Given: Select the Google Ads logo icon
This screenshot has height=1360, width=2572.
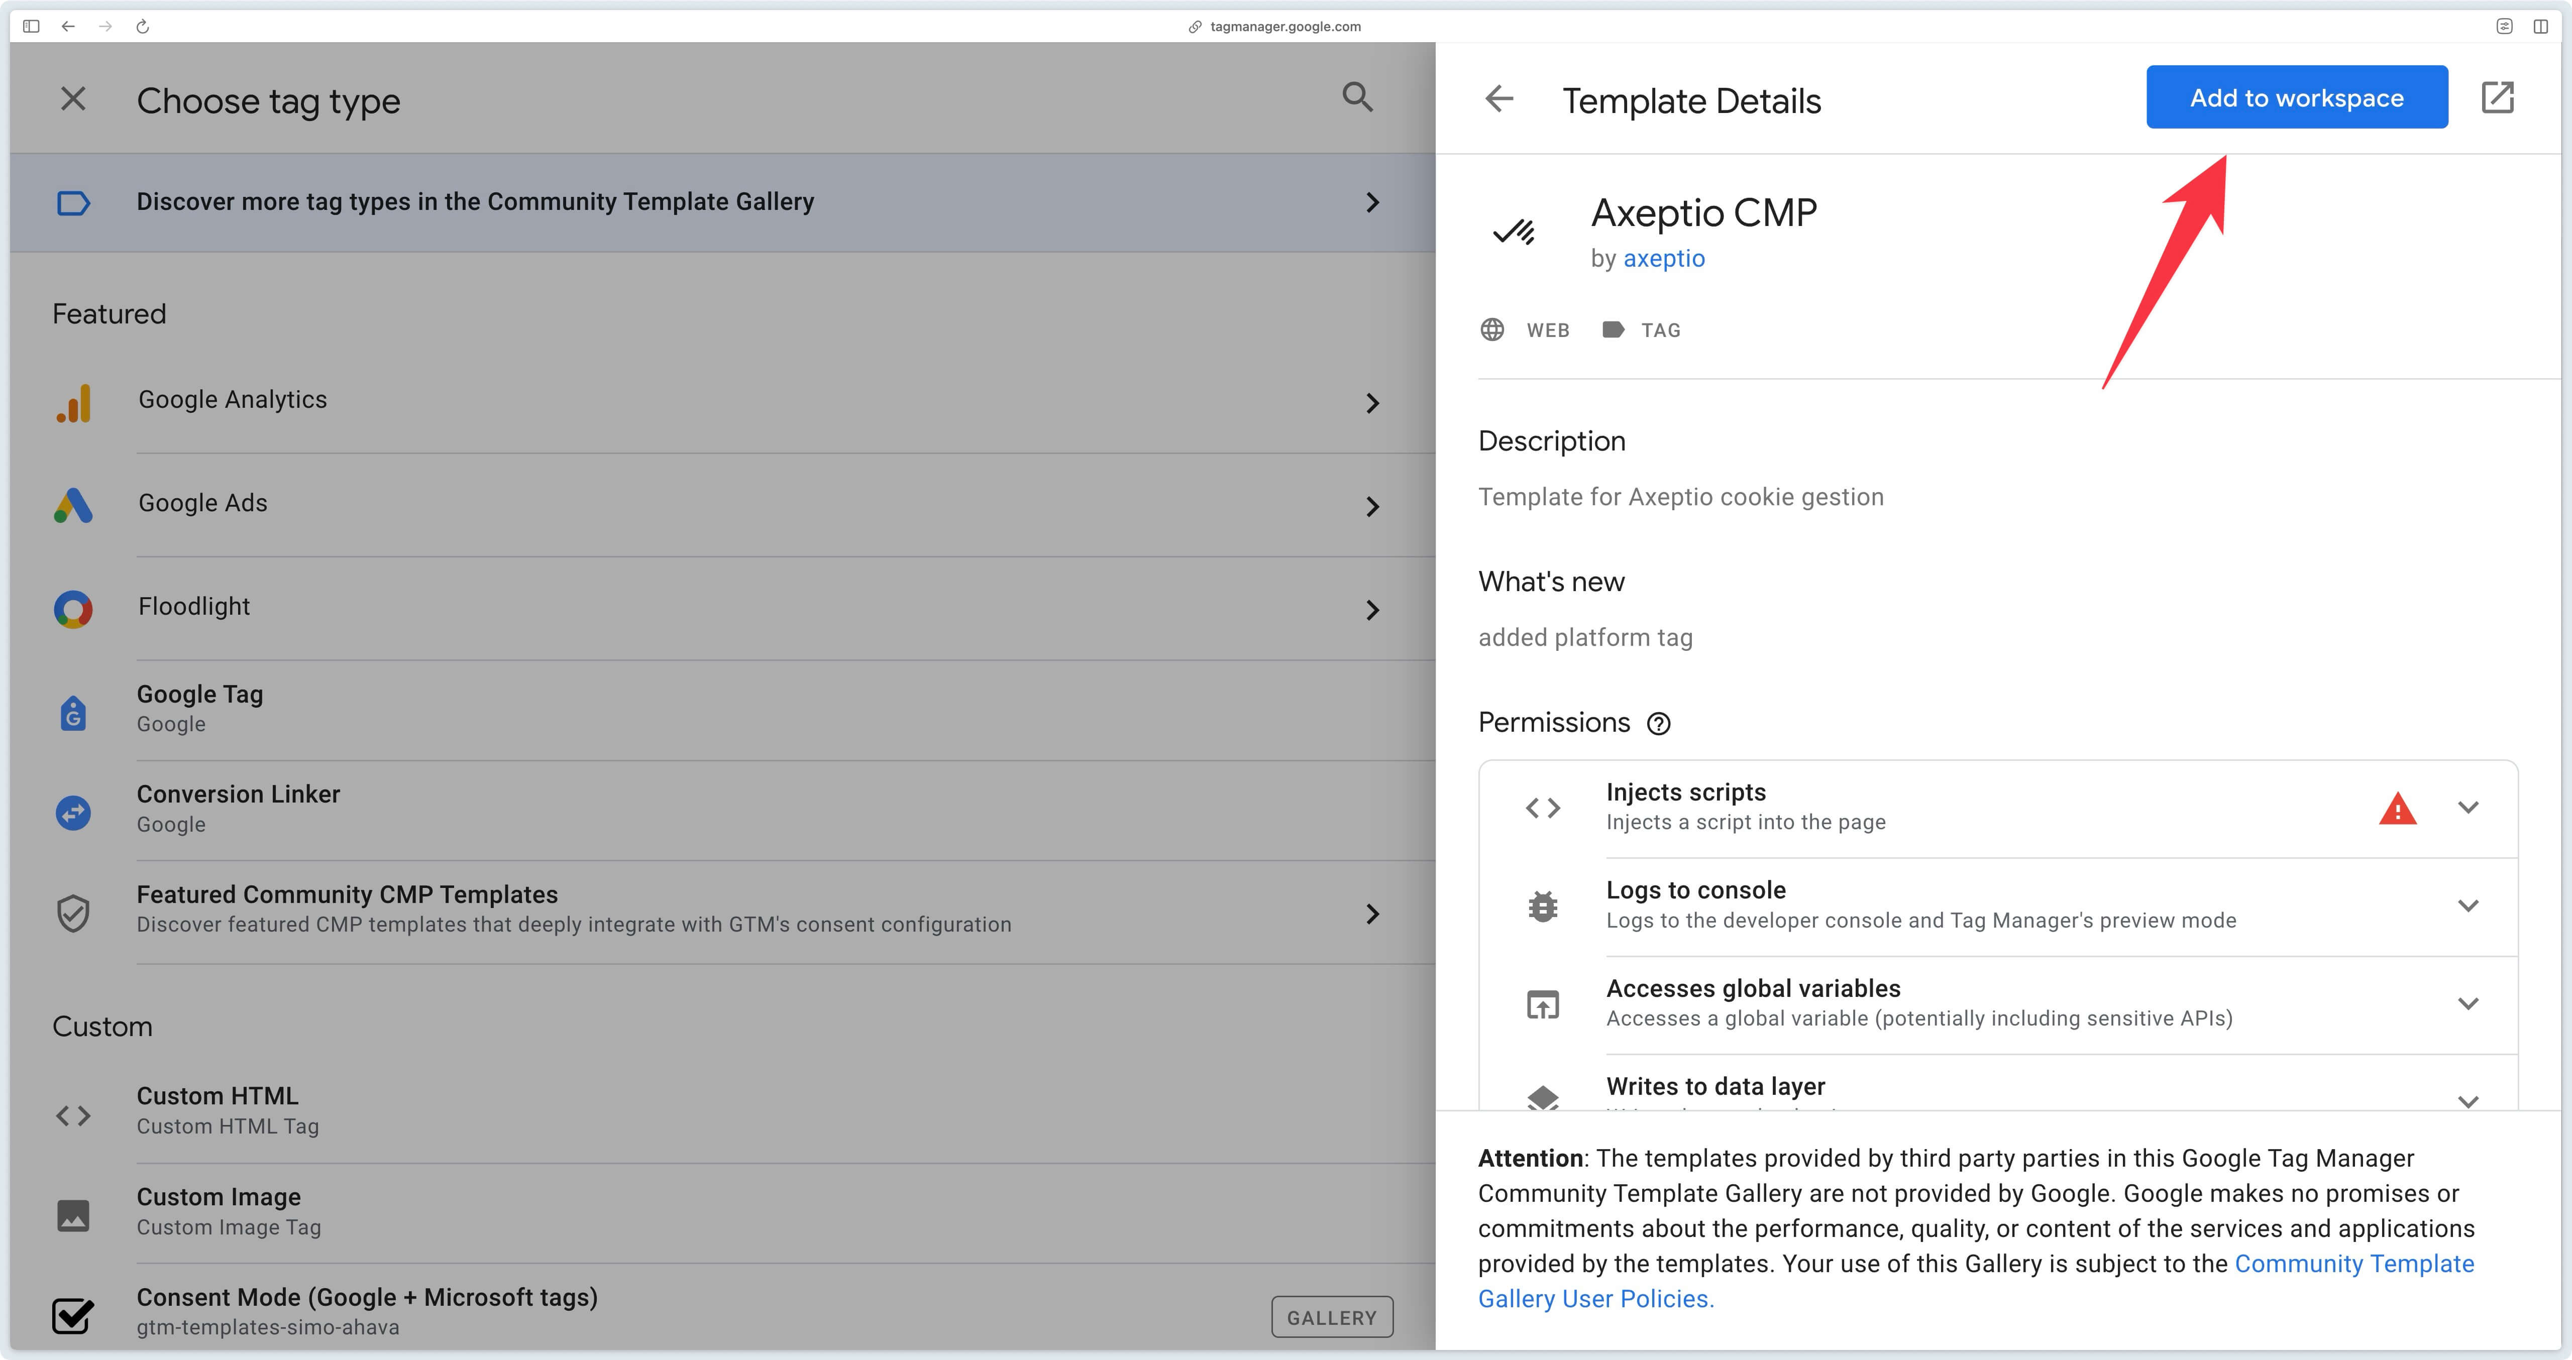Looking at the screenshot, I should click(73, 506).
